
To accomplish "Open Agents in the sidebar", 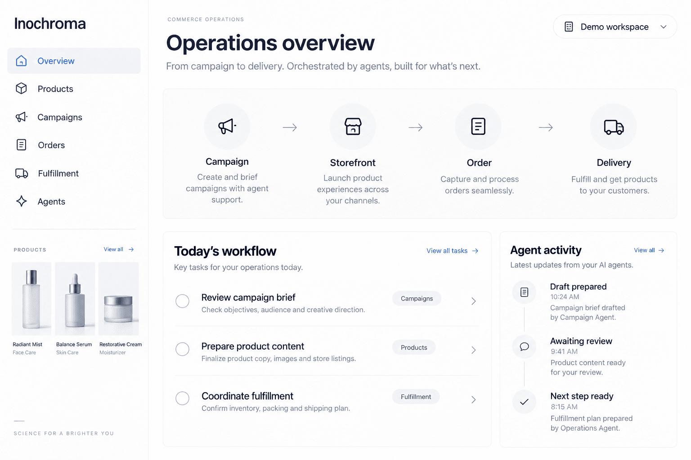I will tap(74, 202).
